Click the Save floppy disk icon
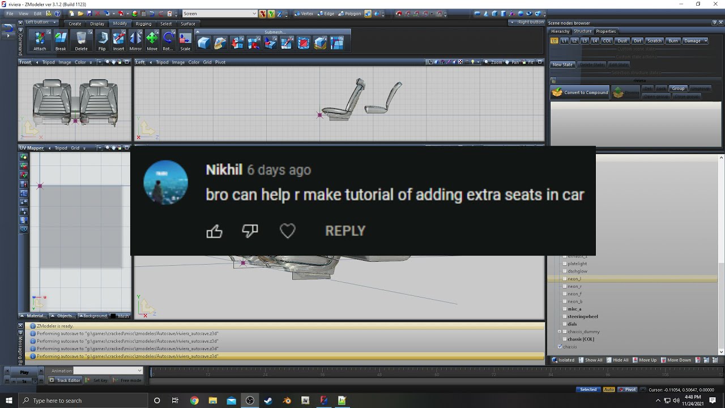The height and width of the screenshot is (408, 725). tap(90, 14)
